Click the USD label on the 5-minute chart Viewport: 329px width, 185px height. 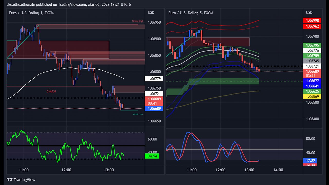(x=309, y=13)
